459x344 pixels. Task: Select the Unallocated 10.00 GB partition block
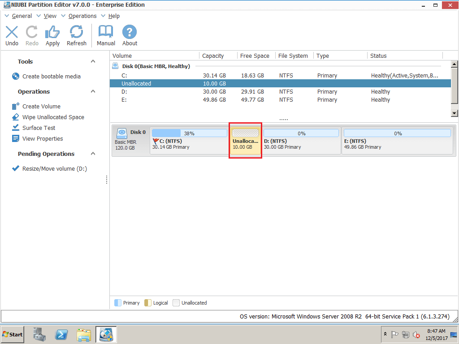(x=245, y=140)
